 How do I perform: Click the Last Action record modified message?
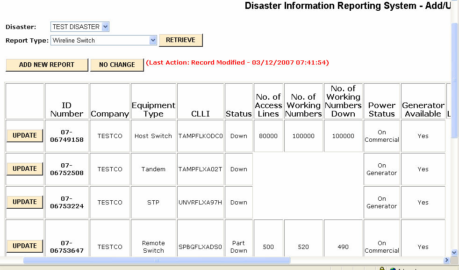[x=237, y=62]
